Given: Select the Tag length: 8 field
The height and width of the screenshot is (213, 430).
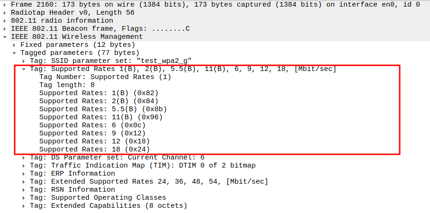Looking at the screenshot, I should click(67, 85).
